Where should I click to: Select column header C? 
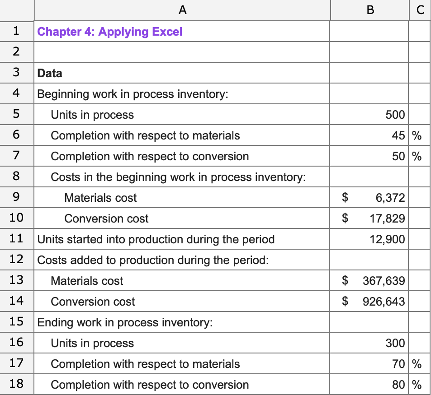(x=420, y=10)
